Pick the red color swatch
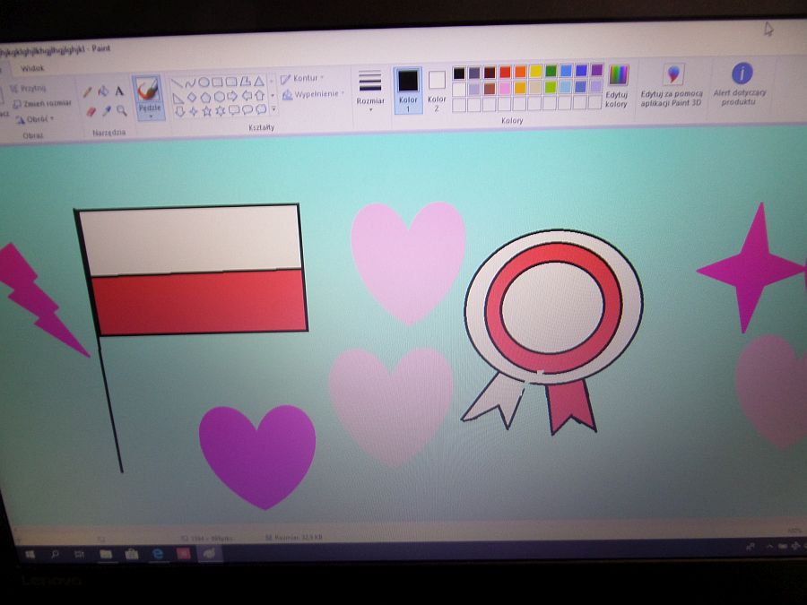 click(x=505, y=72)
